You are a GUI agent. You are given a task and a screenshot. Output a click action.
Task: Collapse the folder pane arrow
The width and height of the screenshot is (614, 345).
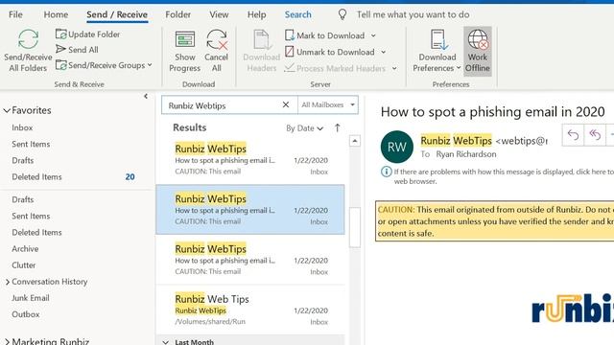tap(146, 96)
